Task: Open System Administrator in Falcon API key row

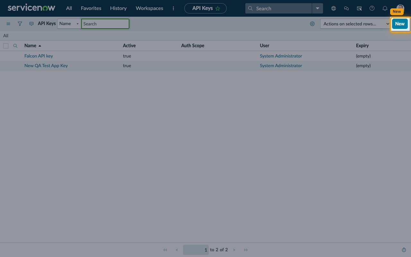Action: click(281, 56)
